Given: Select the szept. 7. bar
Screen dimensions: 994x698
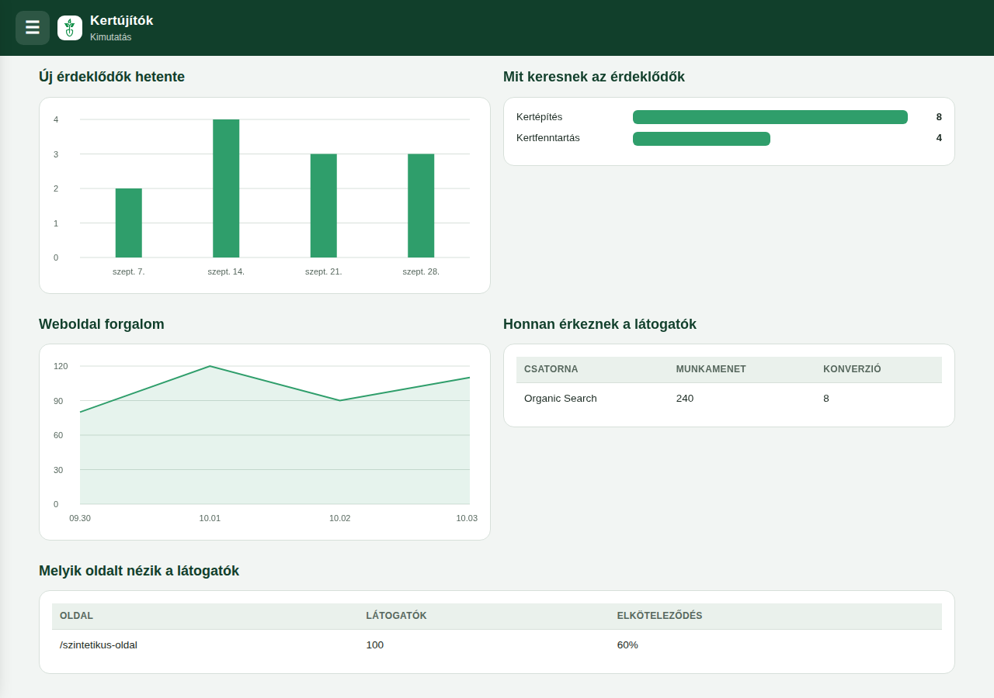Looking at the screenshot, I should [x=129, y=223].
